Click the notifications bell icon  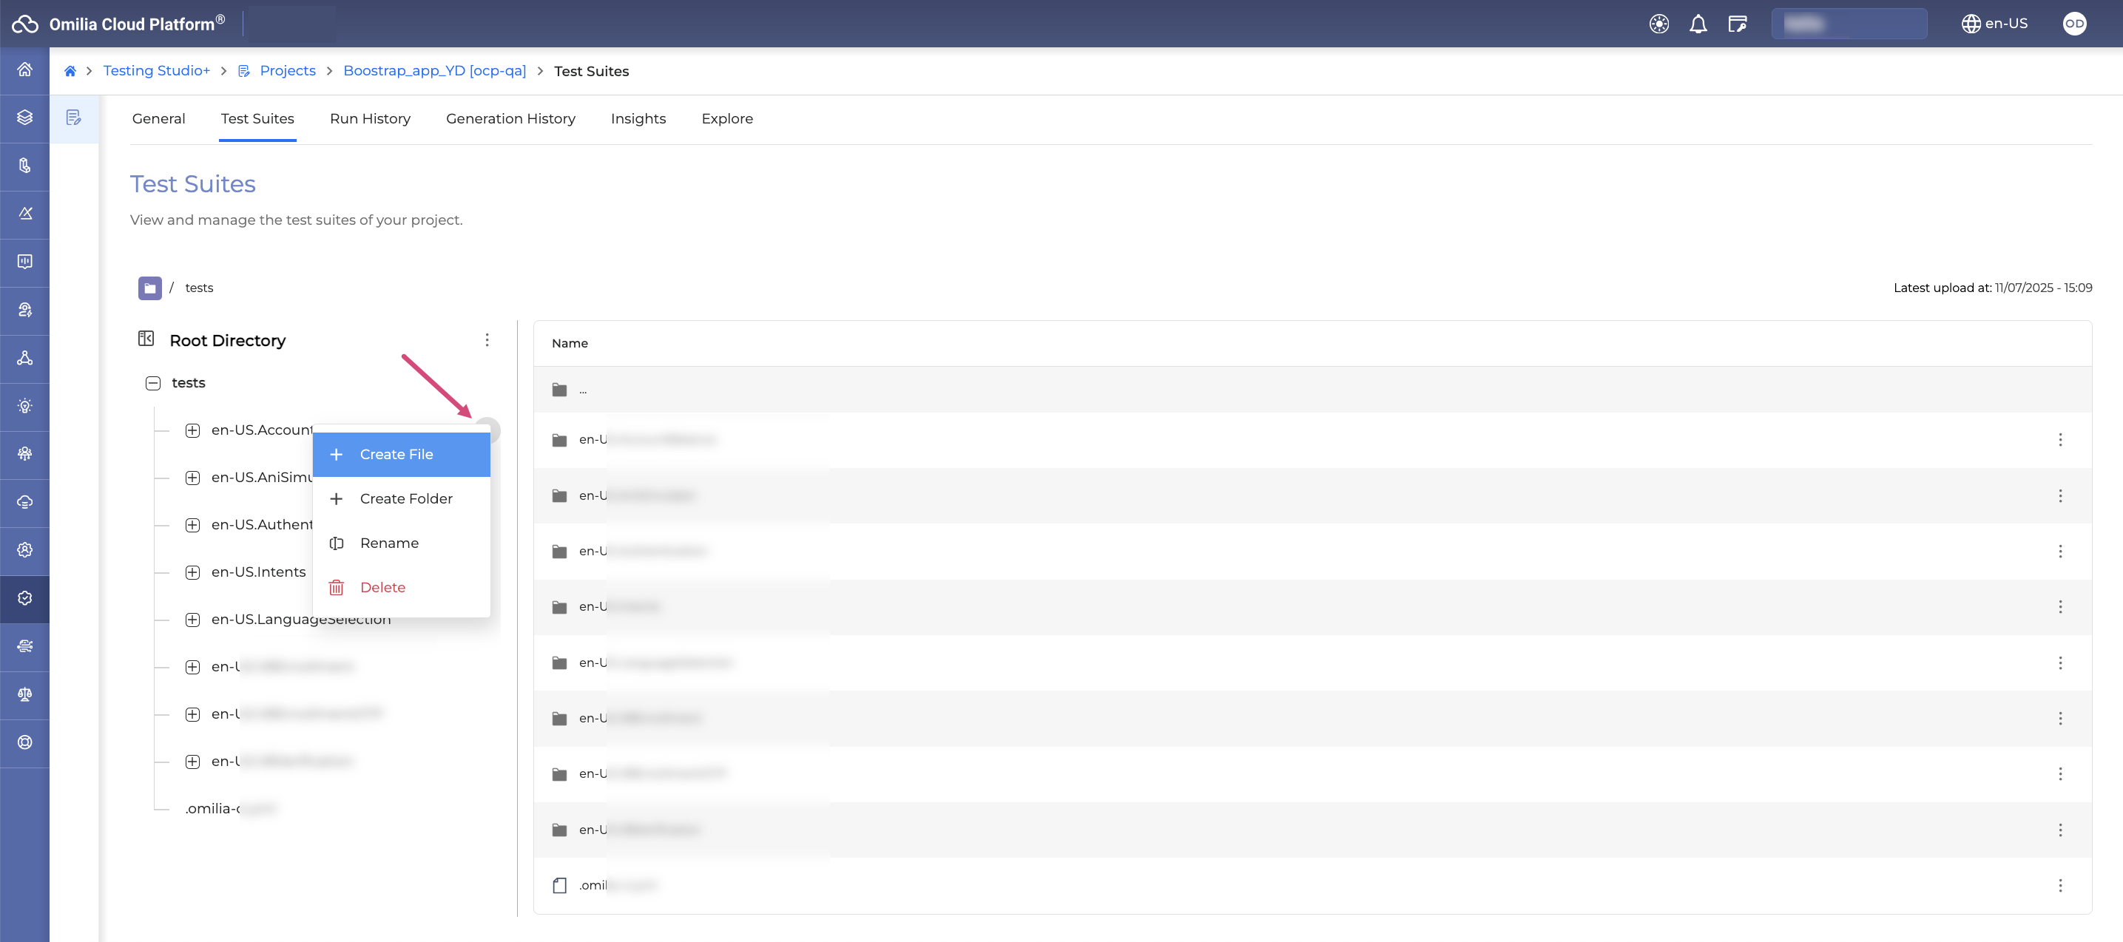1698,24
